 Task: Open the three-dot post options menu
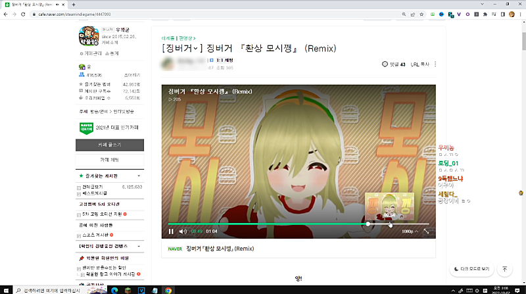click(435, 64)
